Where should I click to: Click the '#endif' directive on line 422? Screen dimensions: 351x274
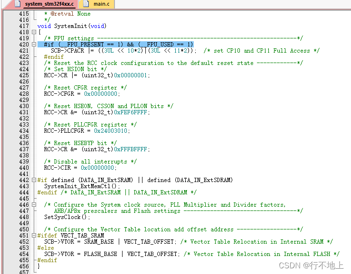pyautogui.click(x=54, y=57)
